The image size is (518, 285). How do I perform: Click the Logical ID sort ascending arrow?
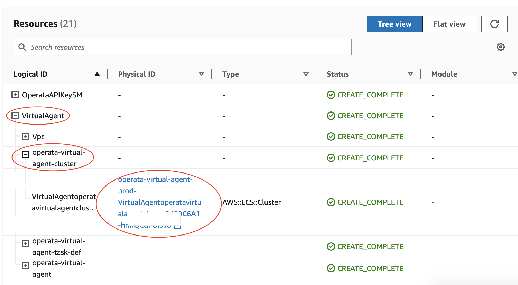(97, 74)
